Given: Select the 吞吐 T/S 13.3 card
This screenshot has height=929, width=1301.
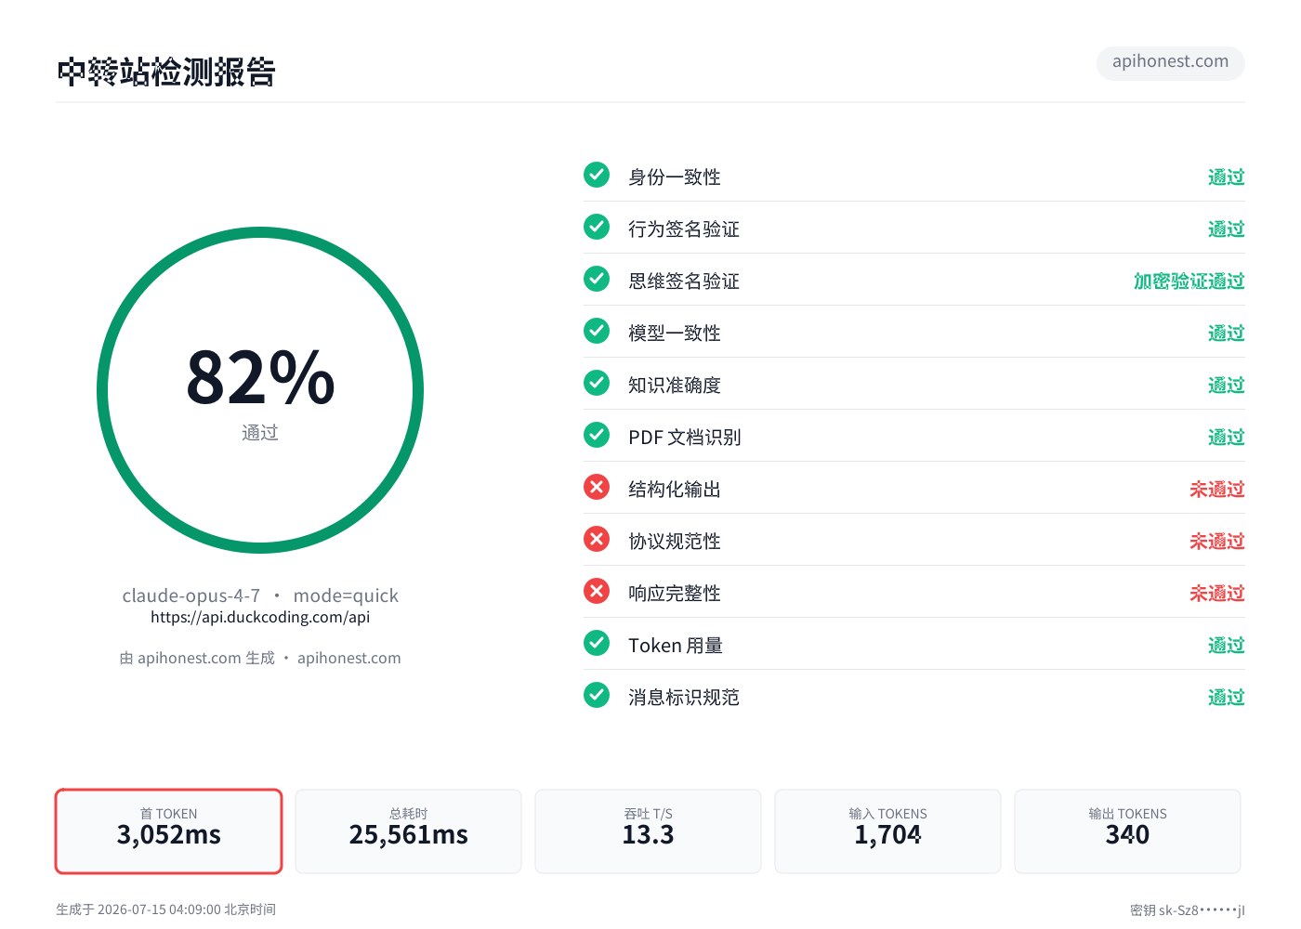Looking at the screenshot, I should point(648,831).
